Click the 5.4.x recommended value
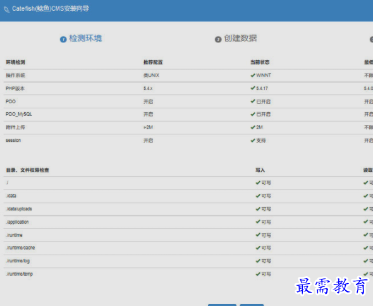Screen dimensions: 373x306 tap(148, 89)
